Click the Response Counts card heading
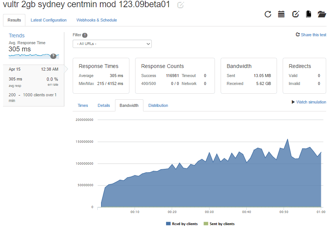333x230 pixels. 162,66
